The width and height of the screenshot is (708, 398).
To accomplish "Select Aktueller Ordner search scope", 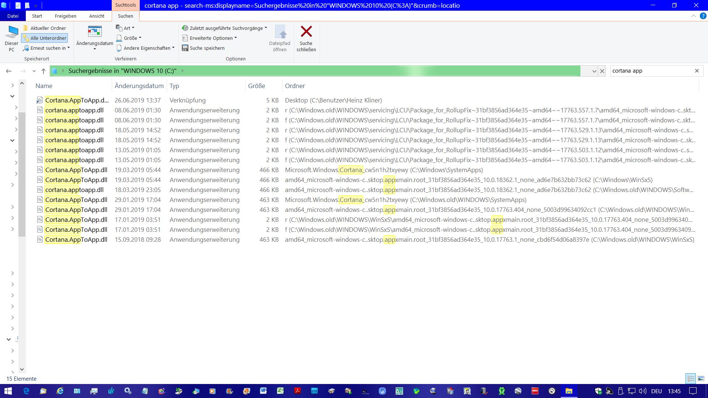I will click(45, 28).
